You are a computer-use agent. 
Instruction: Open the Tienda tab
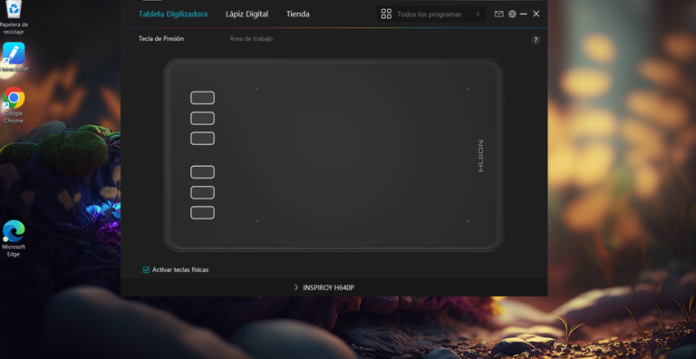(x=298, y=14)
